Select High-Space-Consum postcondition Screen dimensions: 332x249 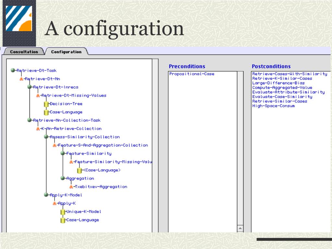(273, 106)
